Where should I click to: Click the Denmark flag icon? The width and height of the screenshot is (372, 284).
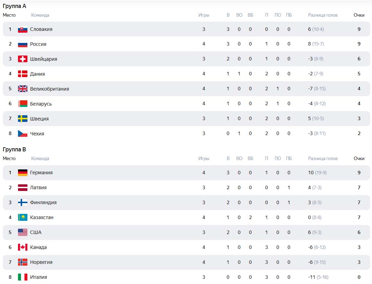coord(23,74)
